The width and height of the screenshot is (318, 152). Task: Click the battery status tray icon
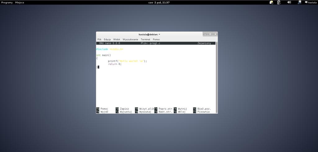tap(279, 2)
